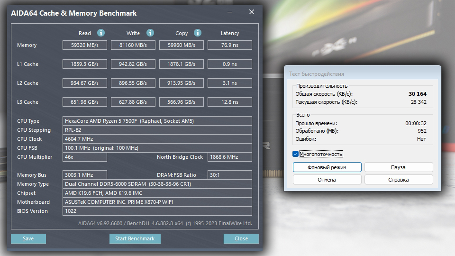Click the Copy info icon

click(x=198, y=33)
